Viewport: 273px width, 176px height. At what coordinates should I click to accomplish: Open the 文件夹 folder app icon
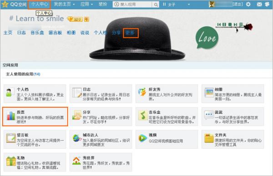coord(209,138)
